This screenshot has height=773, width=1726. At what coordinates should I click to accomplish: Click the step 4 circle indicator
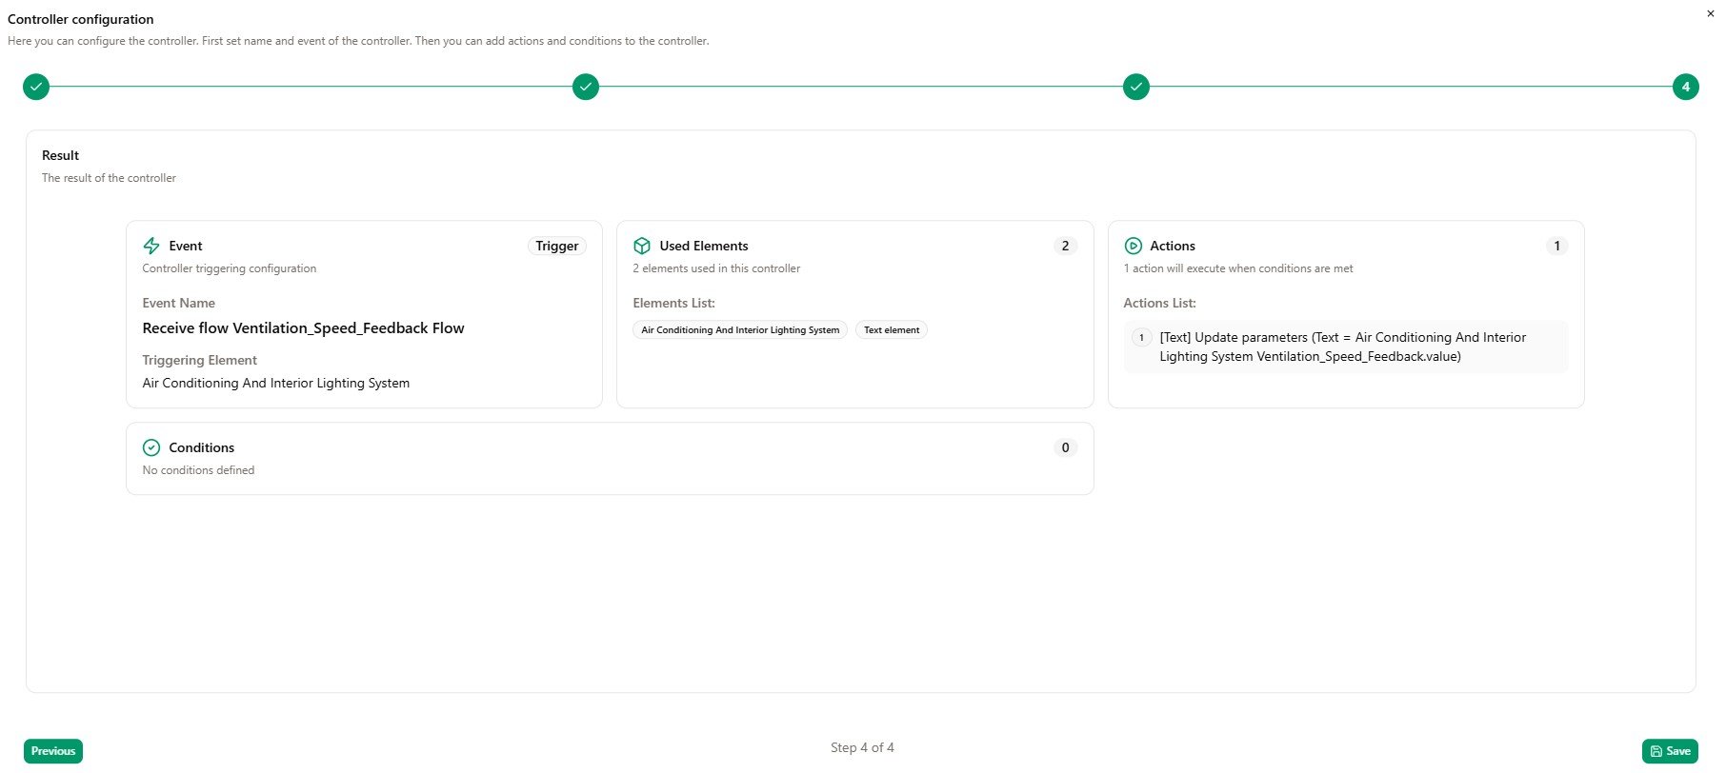click(x=1686, y=87)
